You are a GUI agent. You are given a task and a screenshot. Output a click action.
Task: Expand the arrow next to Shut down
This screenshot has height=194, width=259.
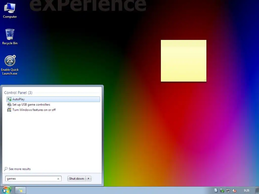pos(88,179)
